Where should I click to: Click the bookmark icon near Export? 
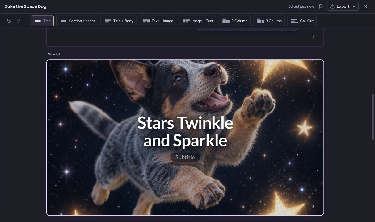click(321, 6)
